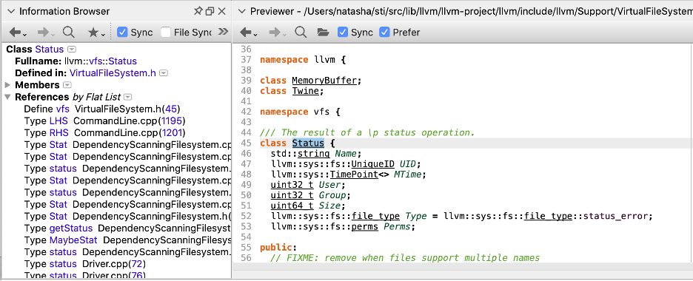Click status_error in code line 52
693x281 pixels.
coord(615,216)
